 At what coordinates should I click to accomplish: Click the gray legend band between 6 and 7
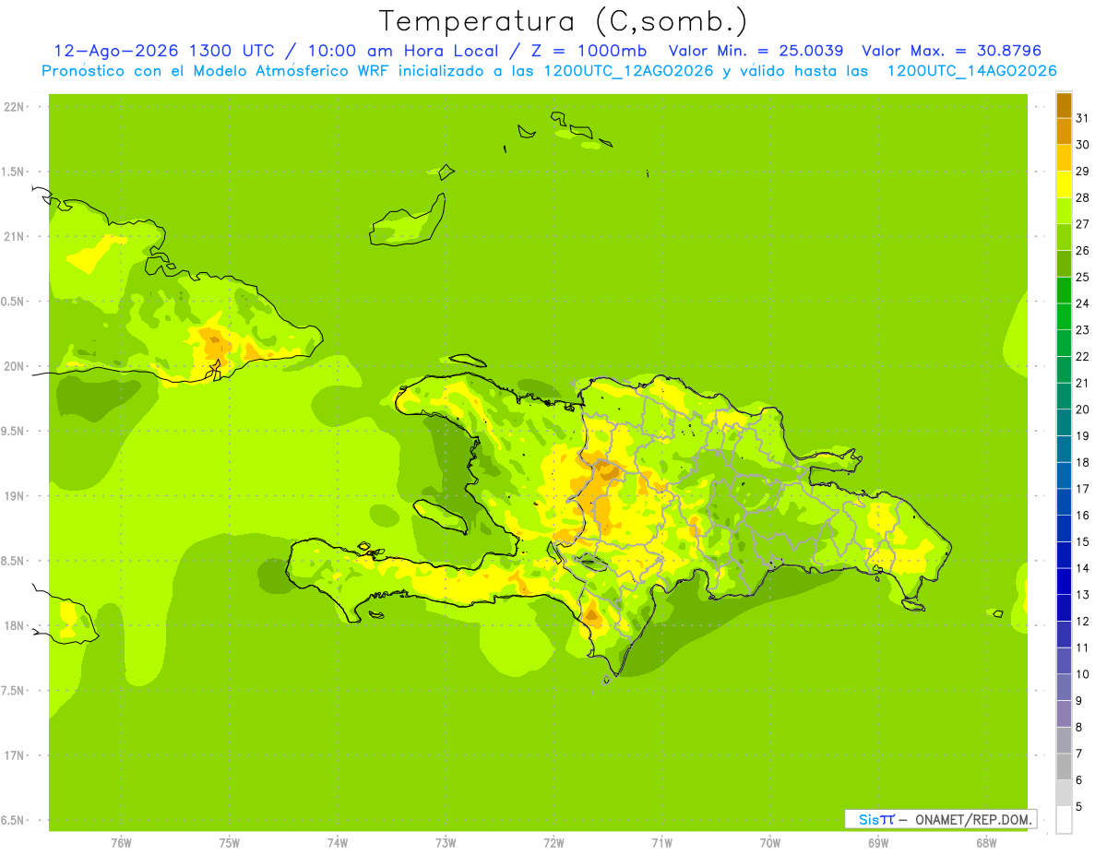pos(1064,766)
